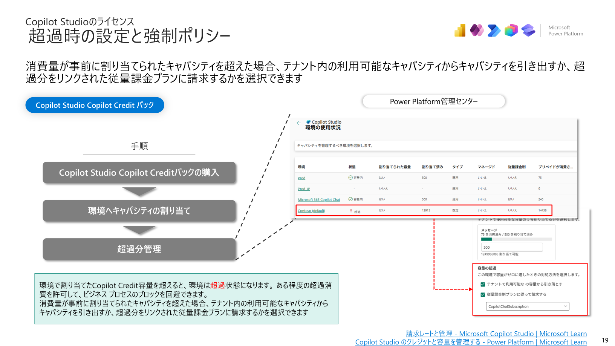Screen dimensions: 615x346
Task: Click the 従量課金制 column header
Action: pyautogui.click(x=517, y=167)
